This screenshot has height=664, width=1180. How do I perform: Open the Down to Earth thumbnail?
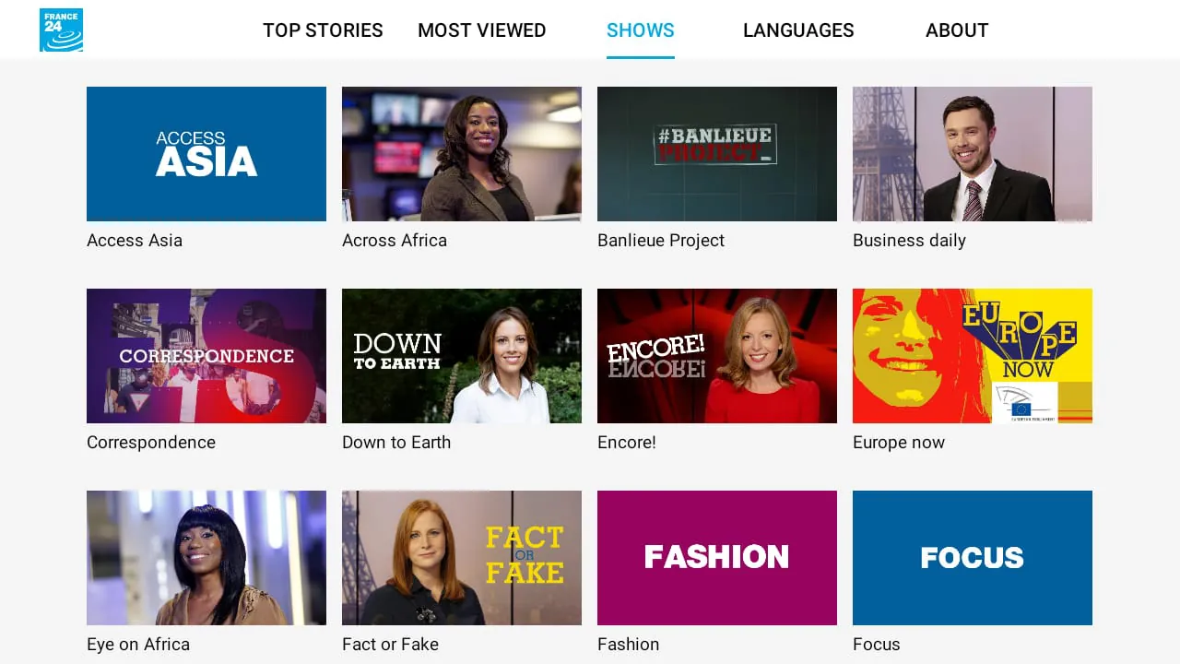(461, 356)
